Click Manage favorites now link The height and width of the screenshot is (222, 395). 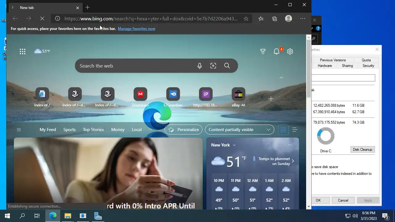[x=136, y=29]
